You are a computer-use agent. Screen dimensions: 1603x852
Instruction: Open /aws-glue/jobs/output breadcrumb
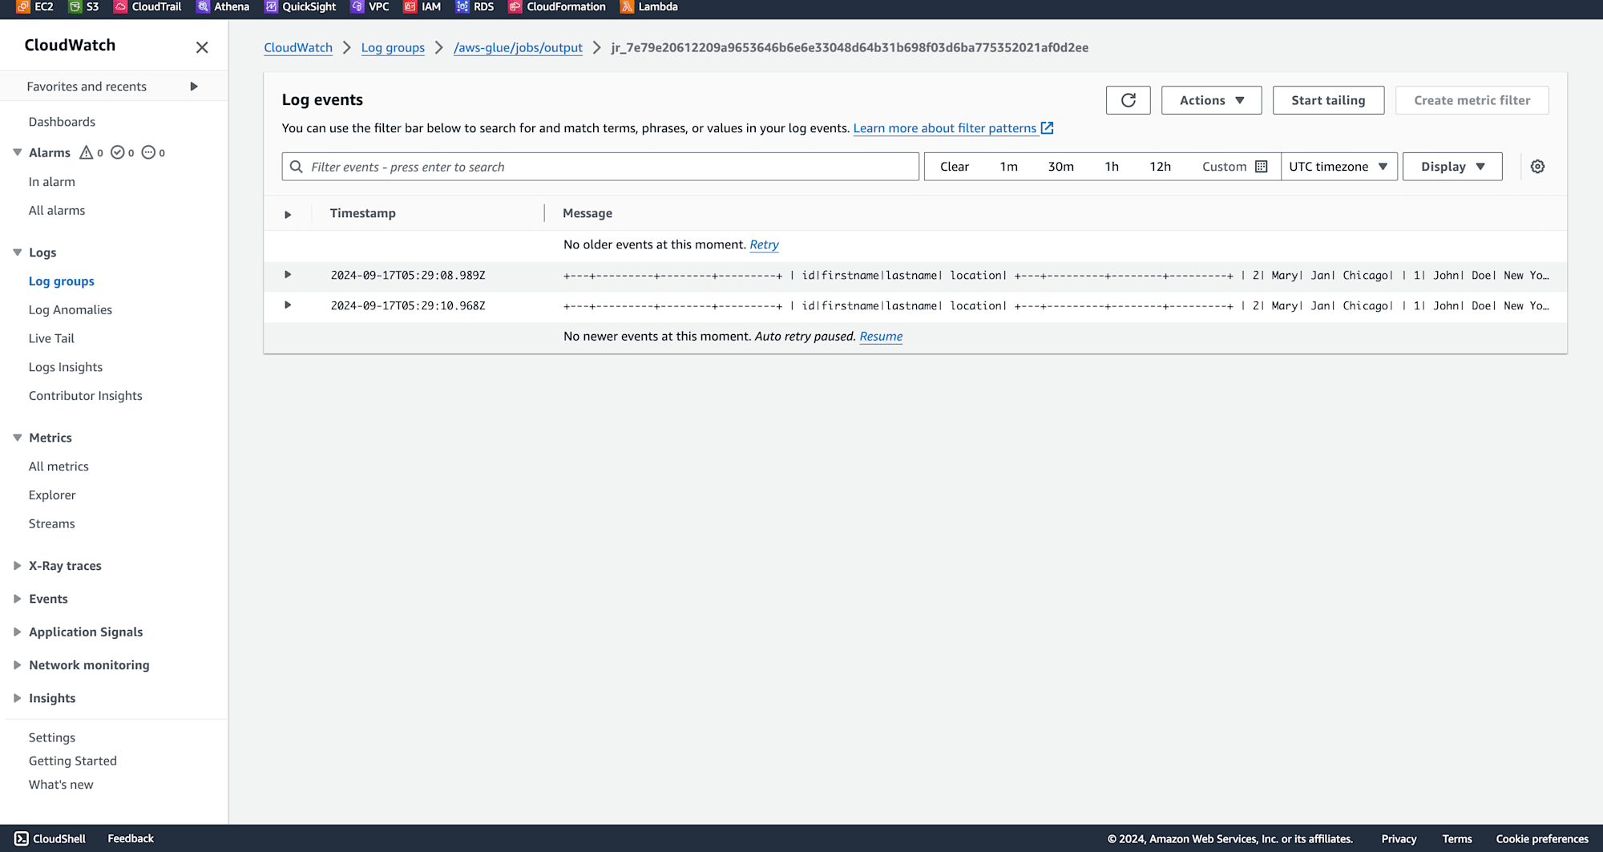point(518,47)
